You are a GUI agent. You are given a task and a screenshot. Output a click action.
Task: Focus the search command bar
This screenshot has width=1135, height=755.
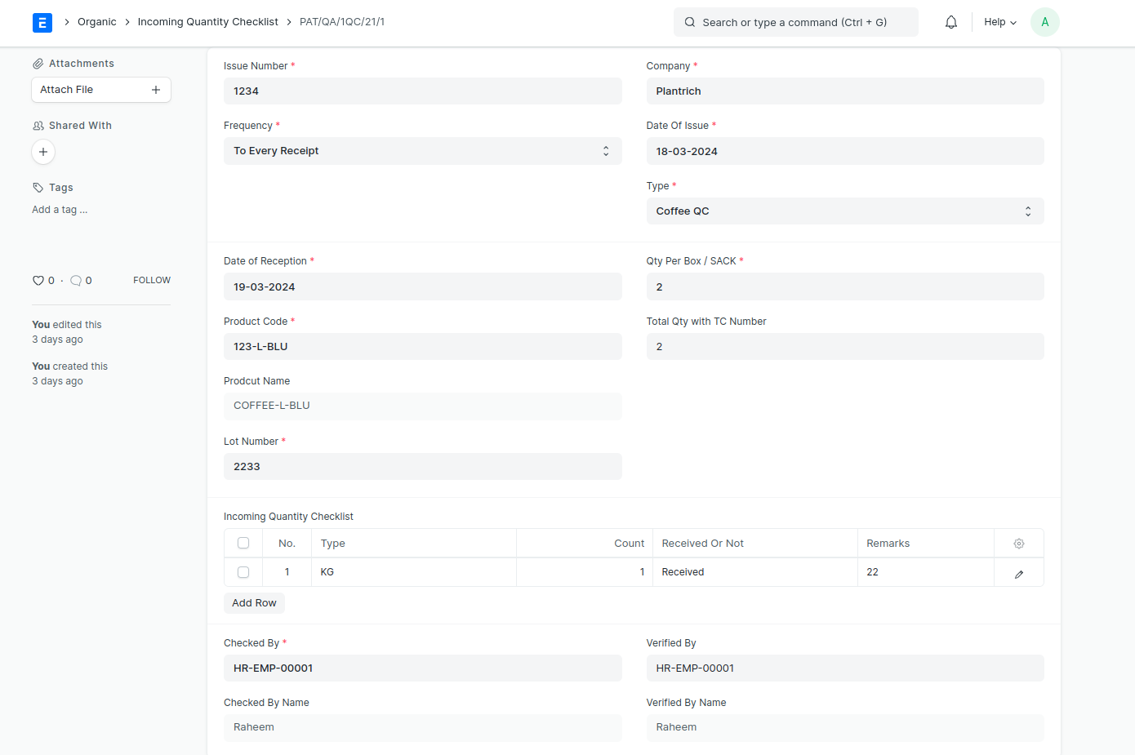pos(795,23)
